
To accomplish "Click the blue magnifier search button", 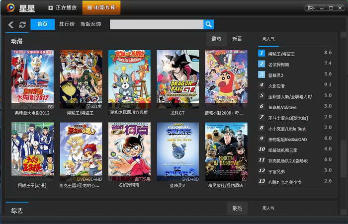I will point(208,24).
